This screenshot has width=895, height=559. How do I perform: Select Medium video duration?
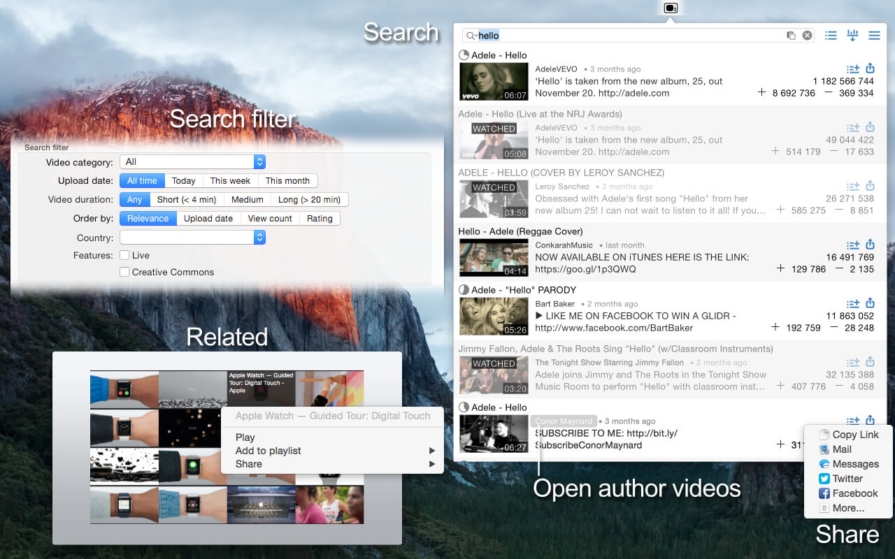(x=248, y=200)
